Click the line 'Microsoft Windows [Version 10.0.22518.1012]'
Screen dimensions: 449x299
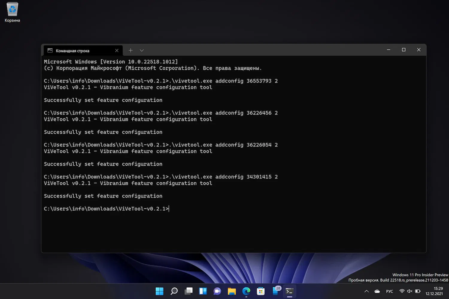coord(111,62)
